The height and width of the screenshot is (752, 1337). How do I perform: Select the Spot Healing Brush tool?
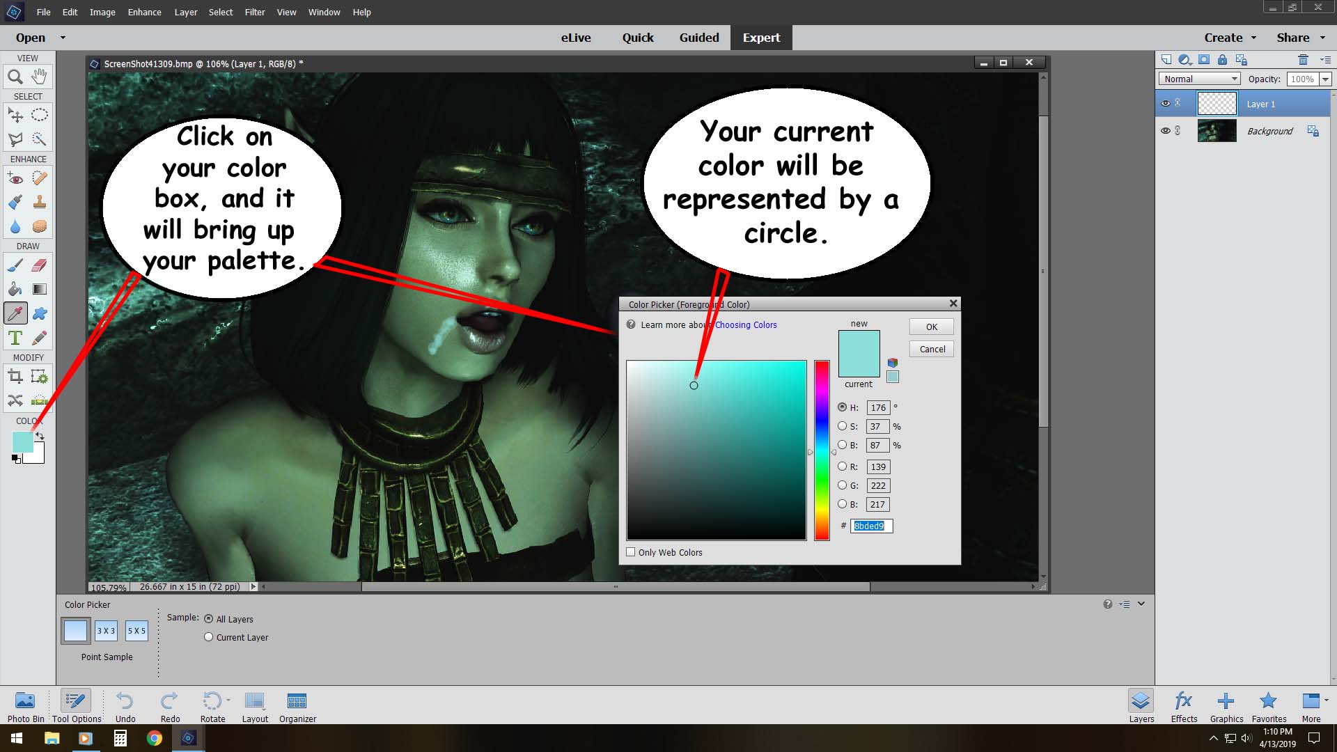click(x=40, y=178)
